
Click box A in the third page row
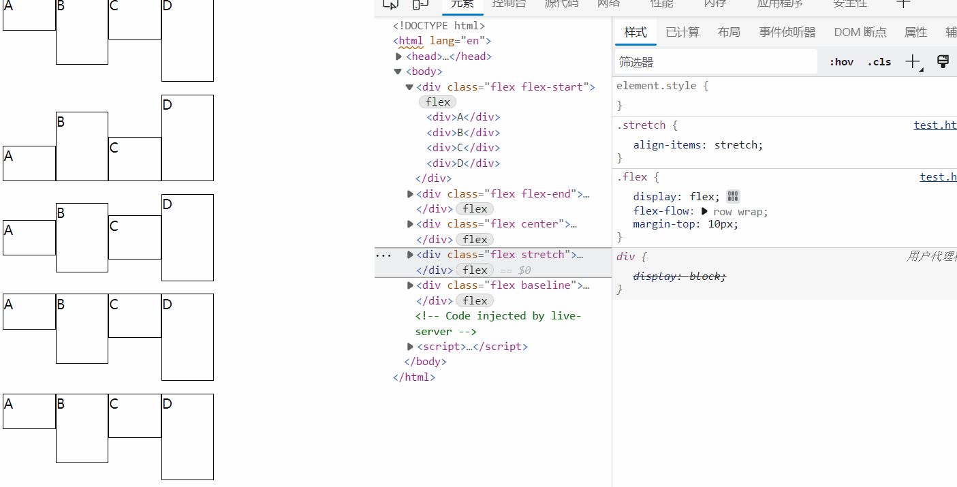(29, 238)
